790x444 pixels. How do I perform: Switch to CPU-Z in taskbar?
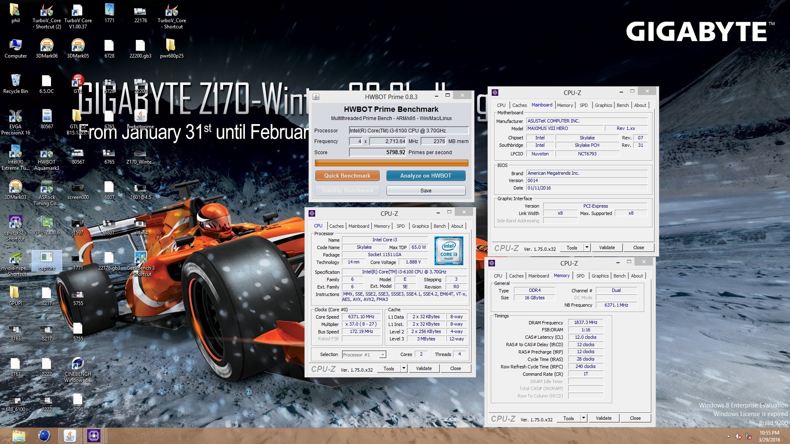(94, 436)
